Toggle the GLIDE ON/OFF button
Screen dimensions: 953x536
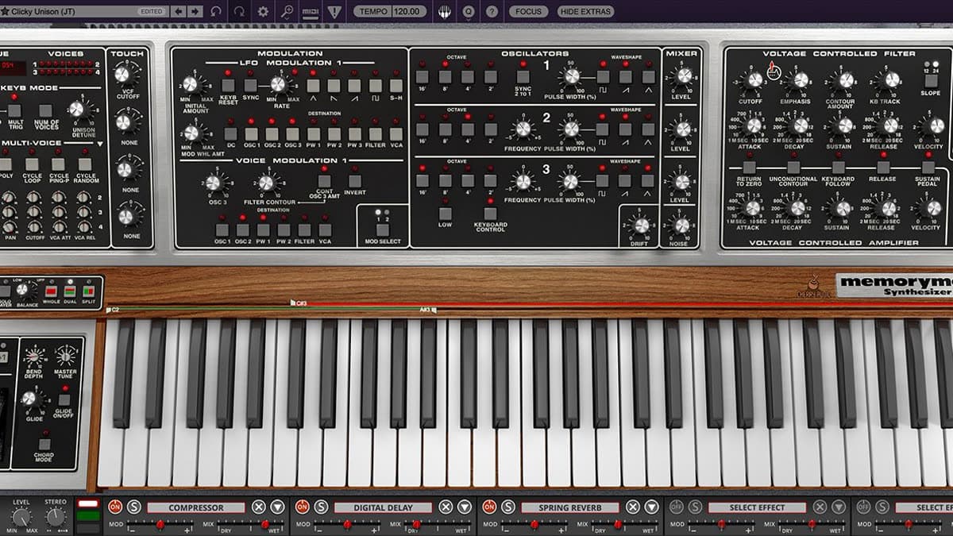(x=64, y=401)
